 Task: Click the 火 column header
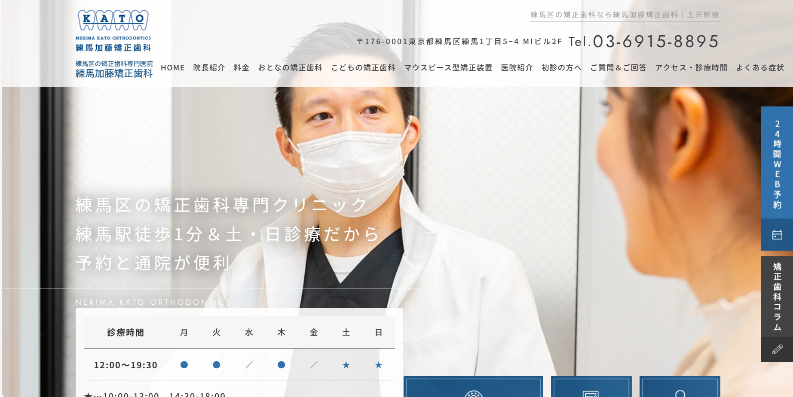pyautogui.click(x=217, y=332)
